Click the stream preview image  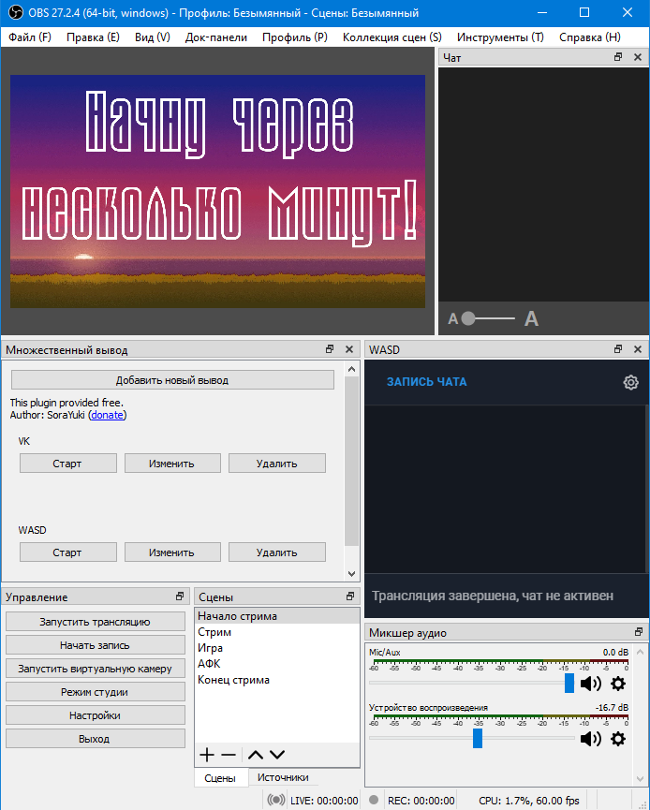[217, 191]
